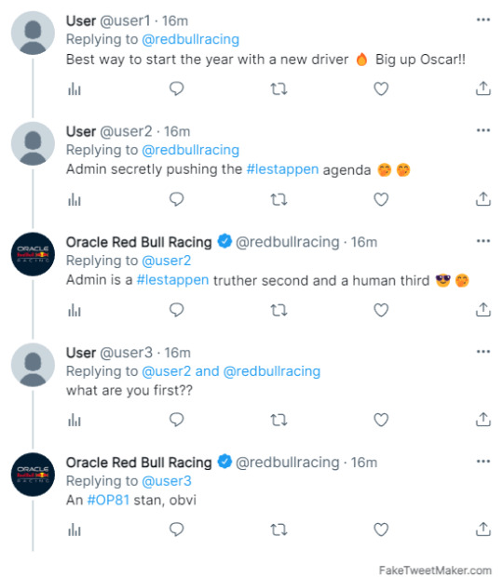The height and width of the screenshot is (577, 503).
Task: Open the @user3 mention in the last reply
Action: pyautogui.click(x=167, y=481)
